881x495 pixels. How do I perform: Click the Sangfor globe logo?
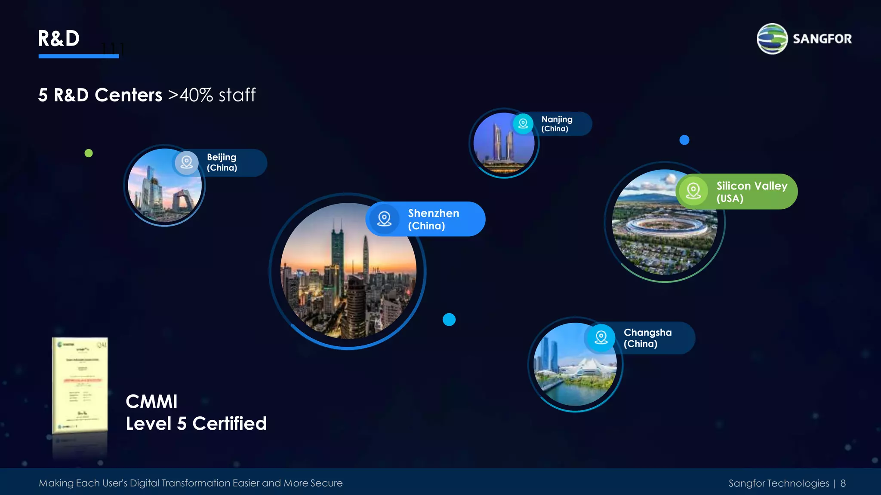pyautogui.click(x=772, y=39)
